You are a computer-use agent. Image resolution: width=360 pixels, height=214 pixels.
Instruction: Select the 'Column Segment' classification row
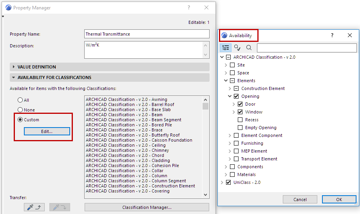pyautogui.click(x=136, y=181)
